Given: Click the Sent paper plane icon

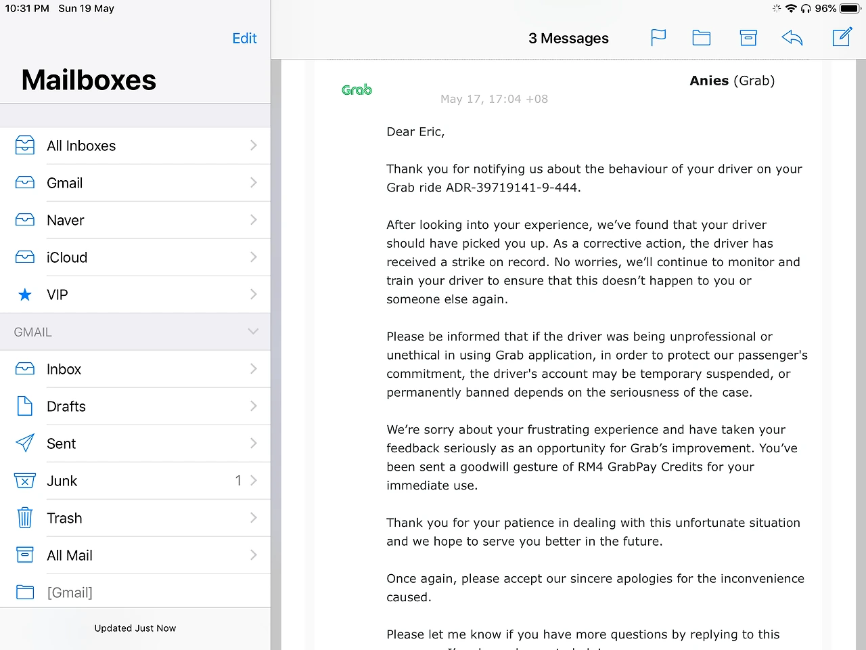Looking at the screenshot, I should coord(25,443).
